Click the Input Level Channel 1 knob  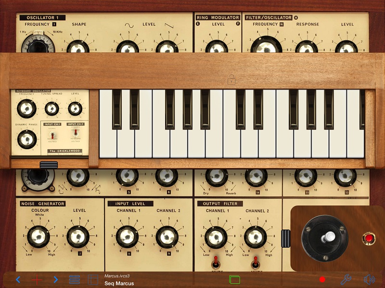(x=127, y=237)
